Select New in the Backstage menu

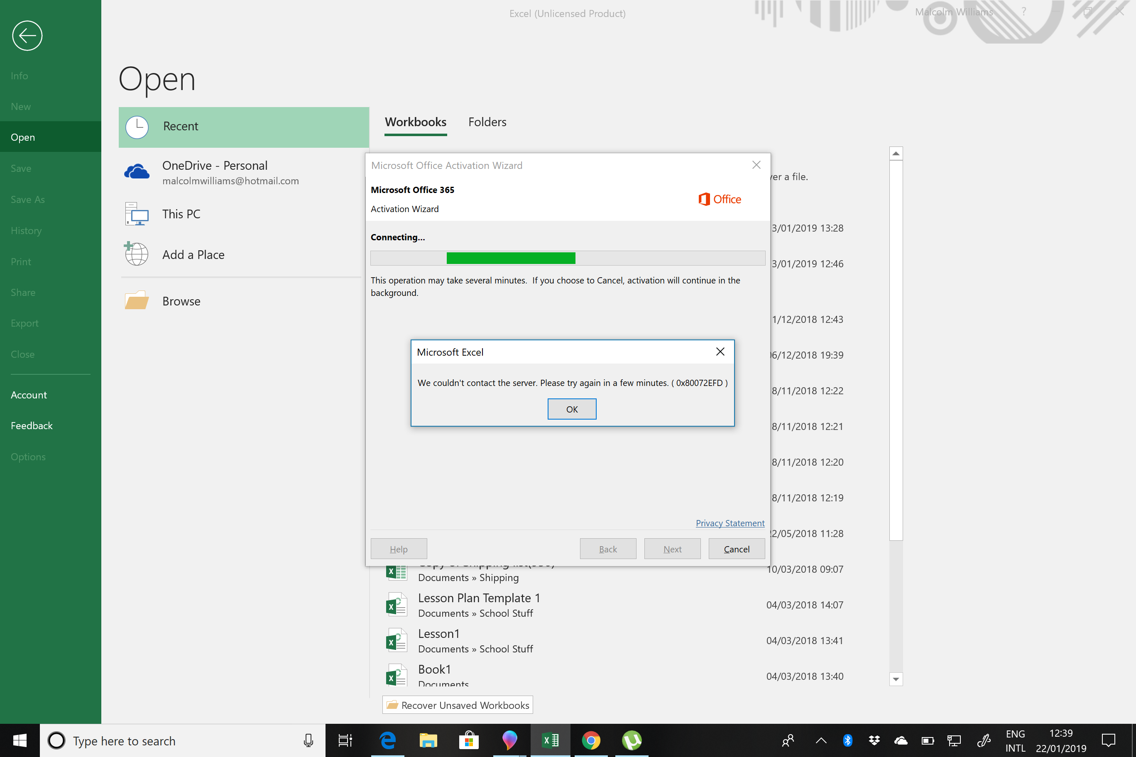coord(50,106)
